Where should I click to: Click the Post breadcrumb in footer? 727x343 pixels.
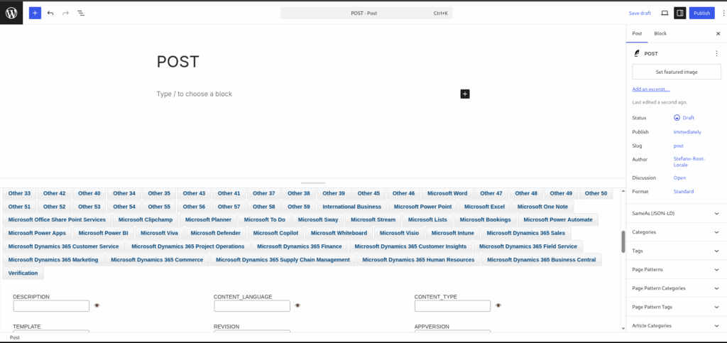[x=15, y=337]
